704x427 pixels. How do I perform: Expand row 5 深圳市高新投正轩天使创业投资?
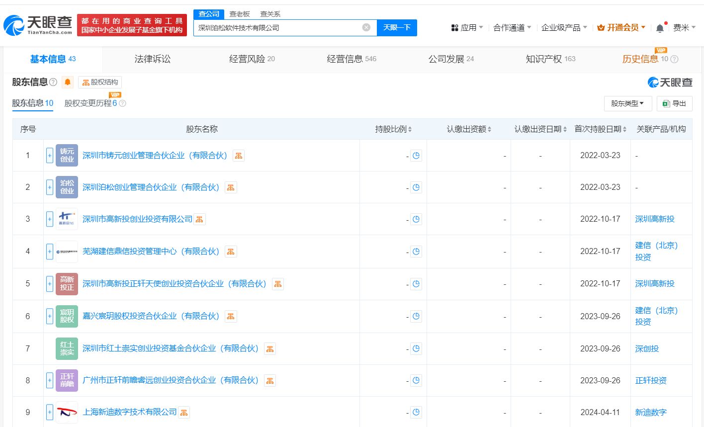point(50,284)
